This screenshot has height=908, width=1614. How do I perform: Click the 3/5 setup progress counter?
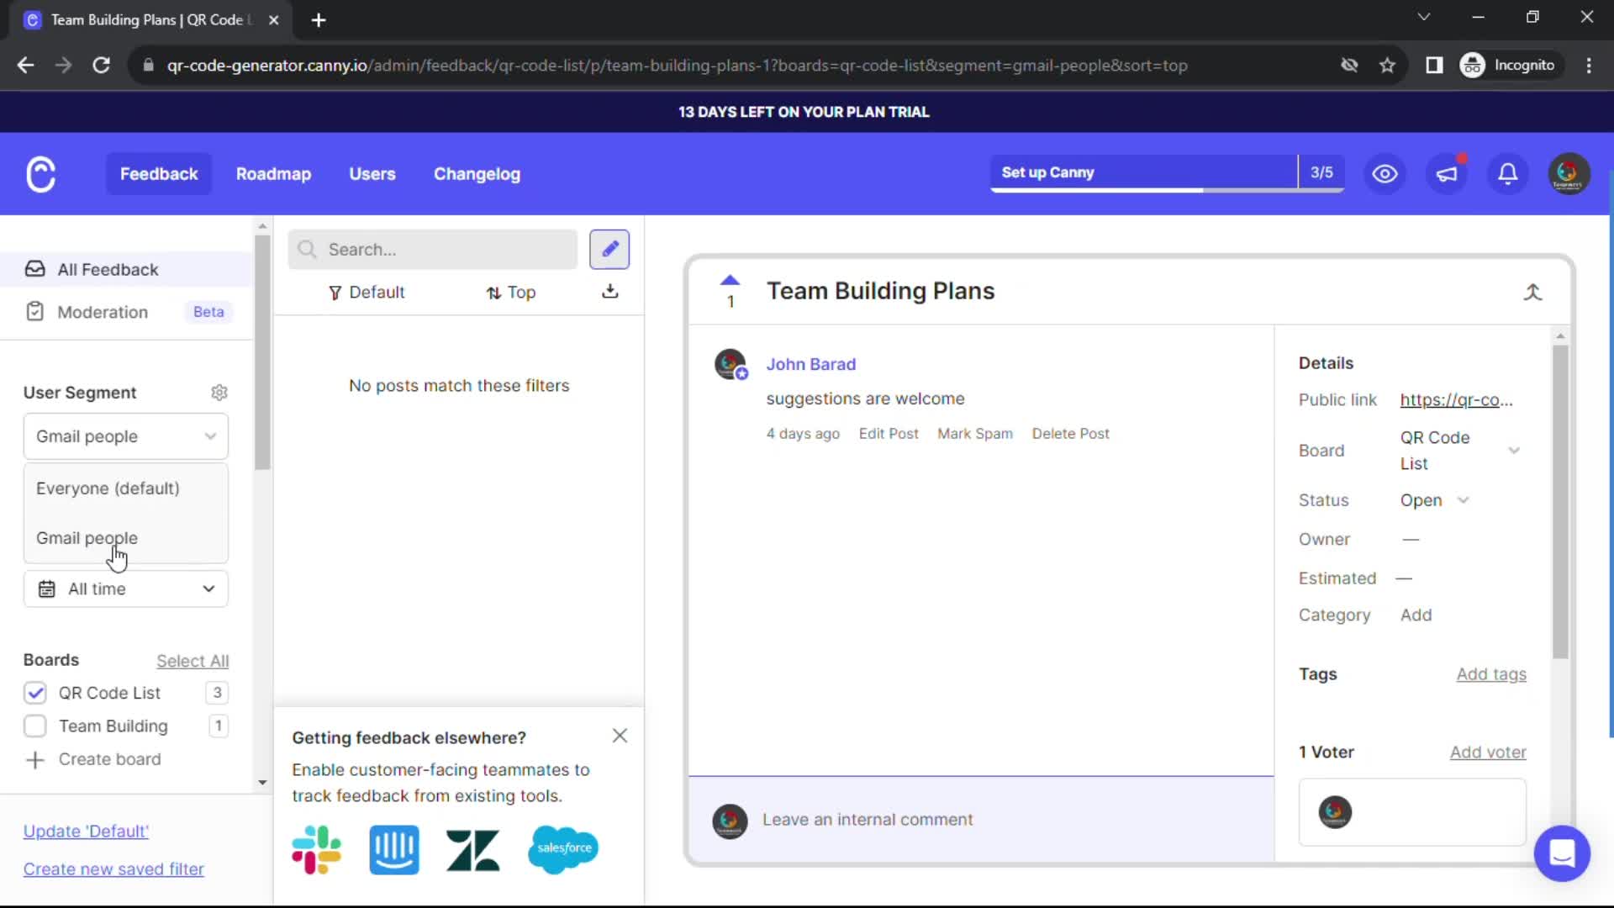pyautogui.click(x=1321, y=172)
